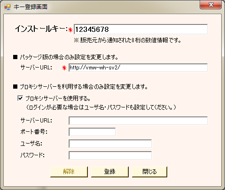The height and width of the screenshot is (190, 225).
Task: Click the 解除 button
Action: [x=69, y=172]
